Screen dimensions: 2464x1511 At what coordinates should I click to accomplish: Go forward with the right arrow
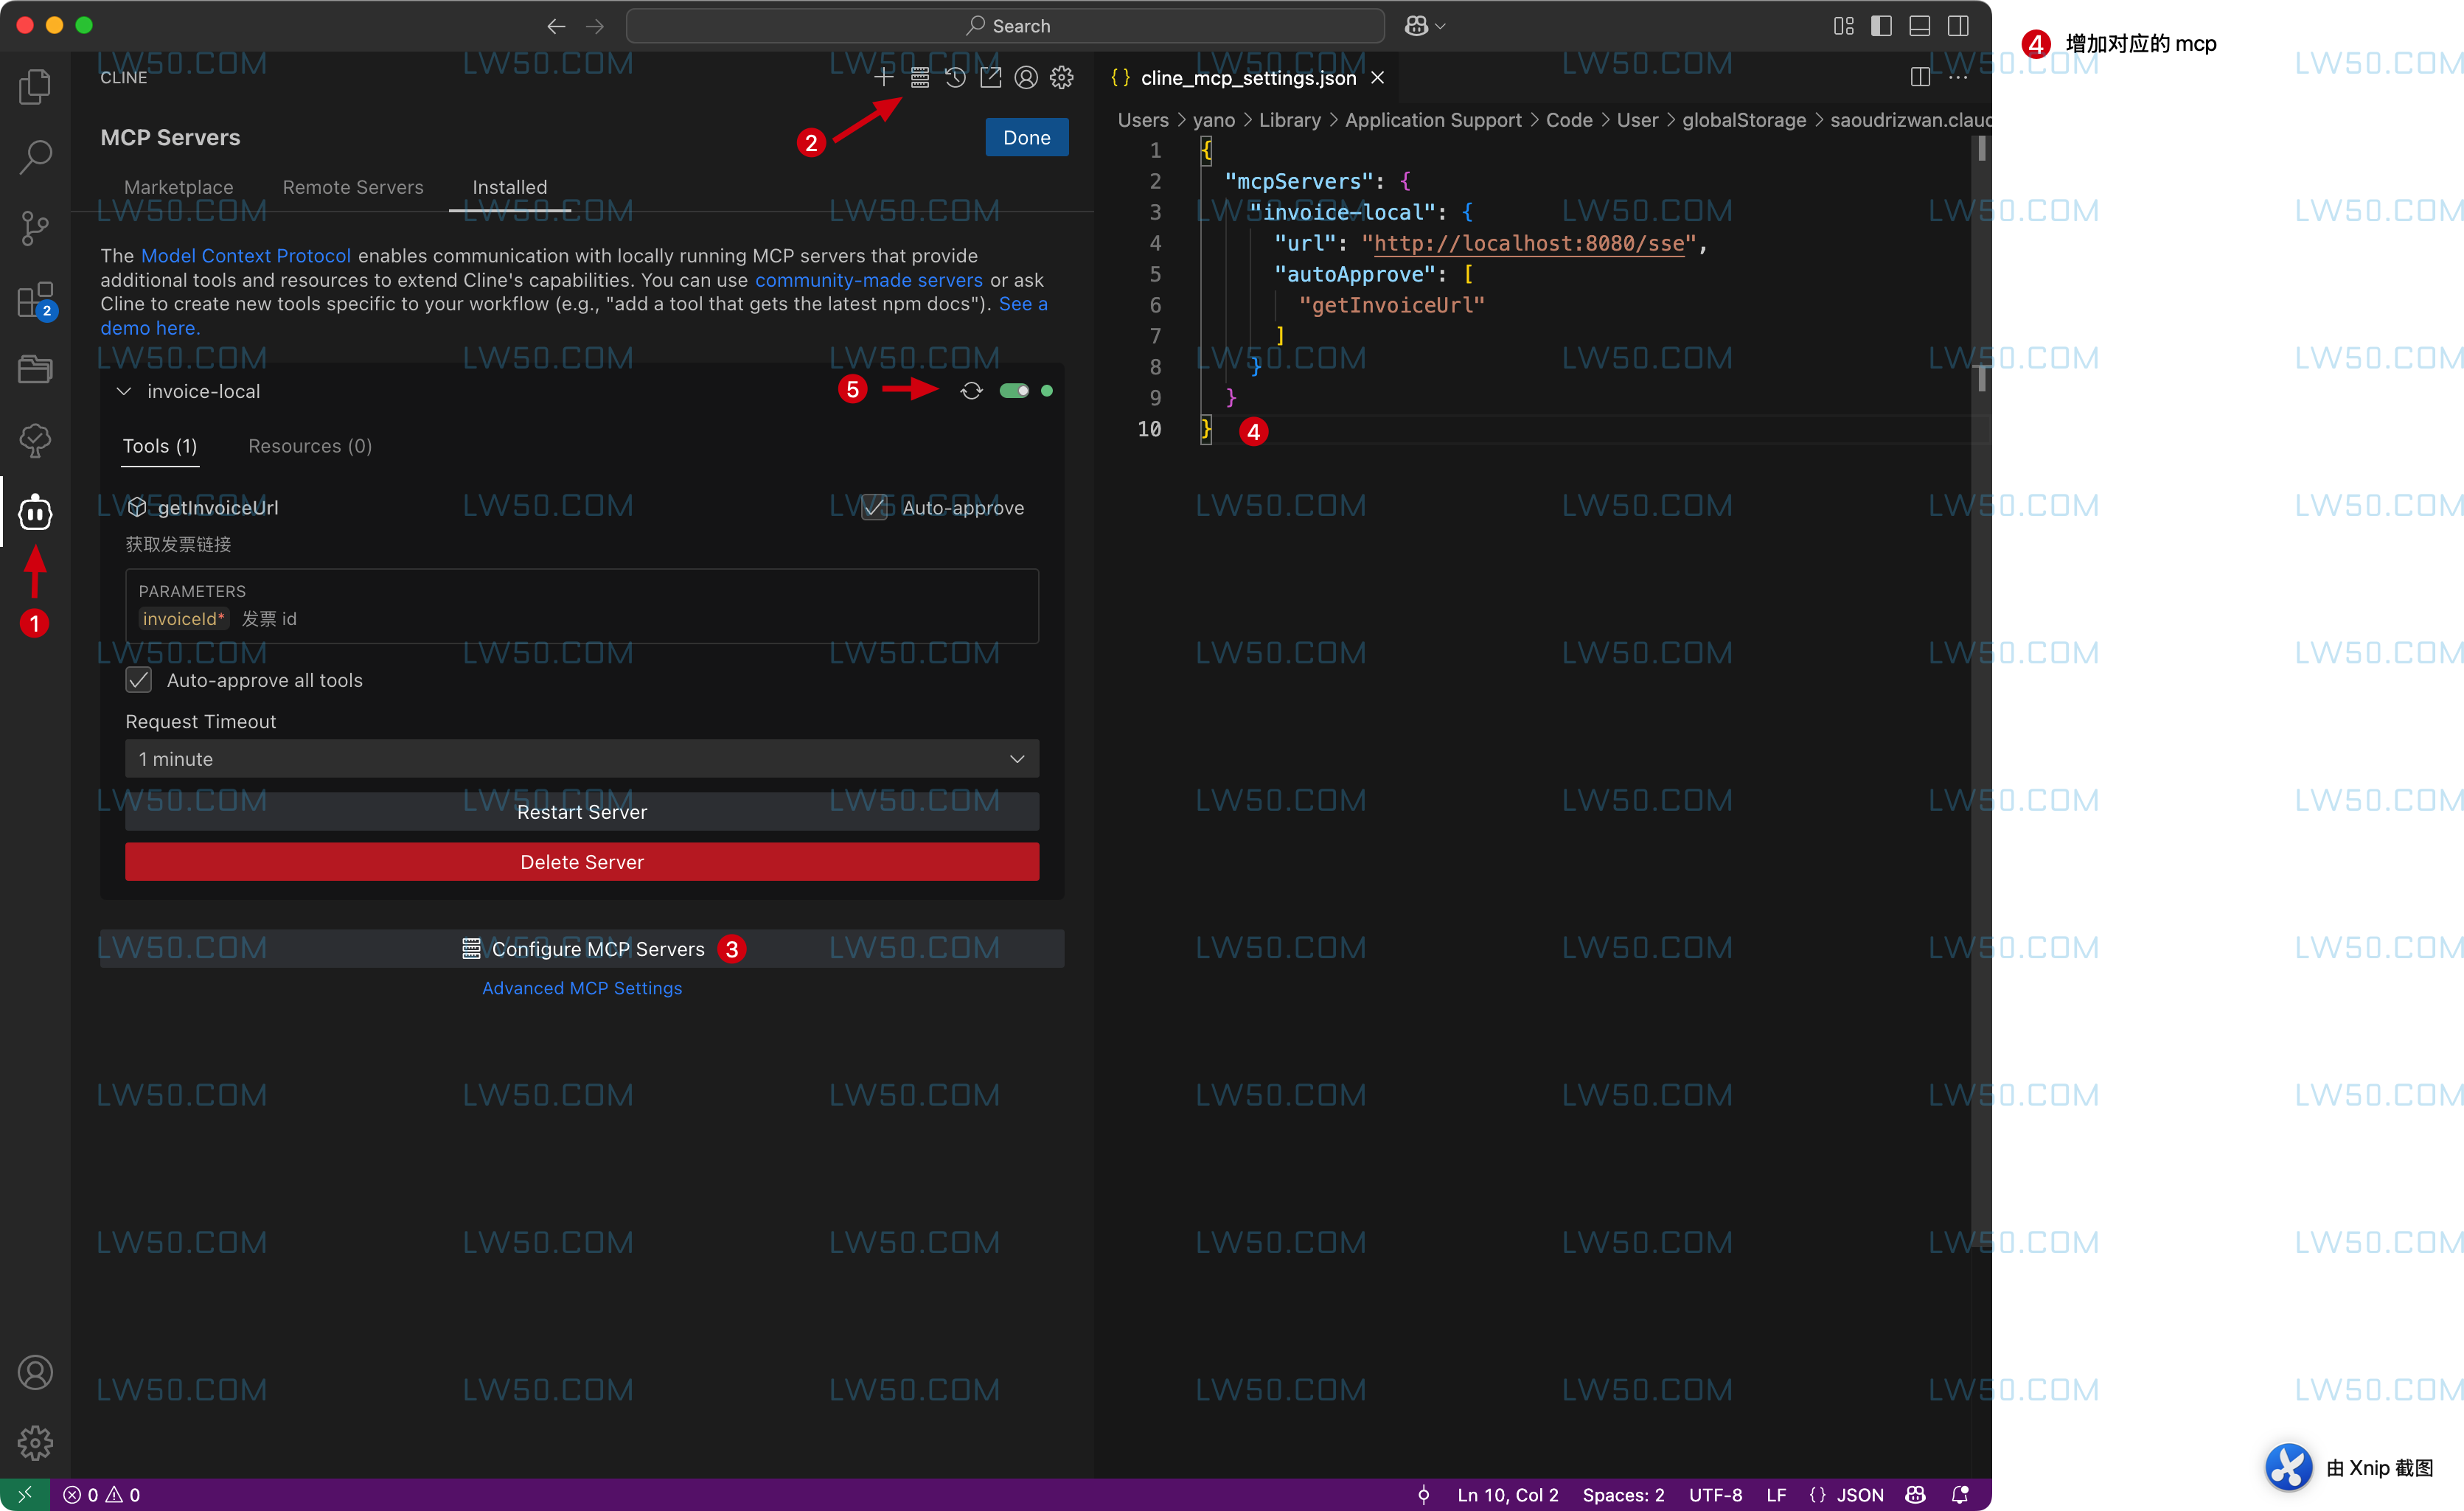coord(595,26)
